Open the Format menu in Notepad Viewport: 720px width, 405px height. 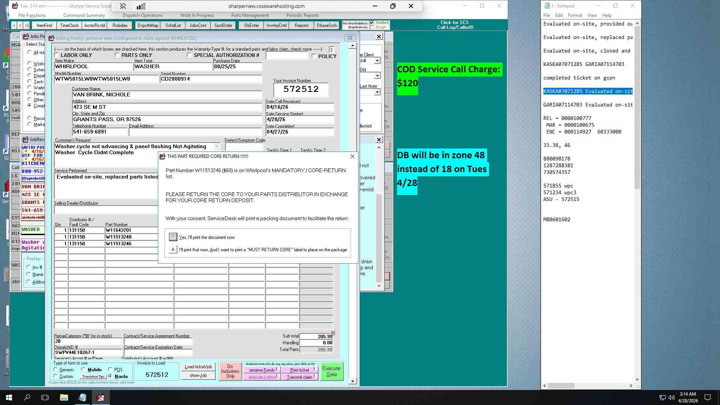[x=575, y=15]
